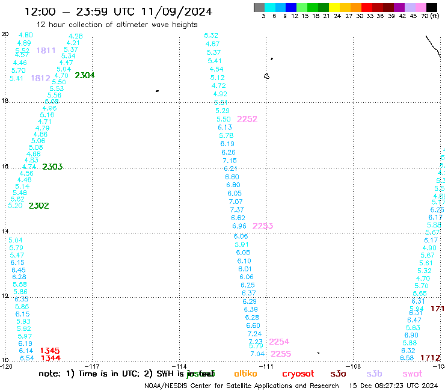Click the wave height value '6.80'
The image size is (445, 391).
pos(233,185)
